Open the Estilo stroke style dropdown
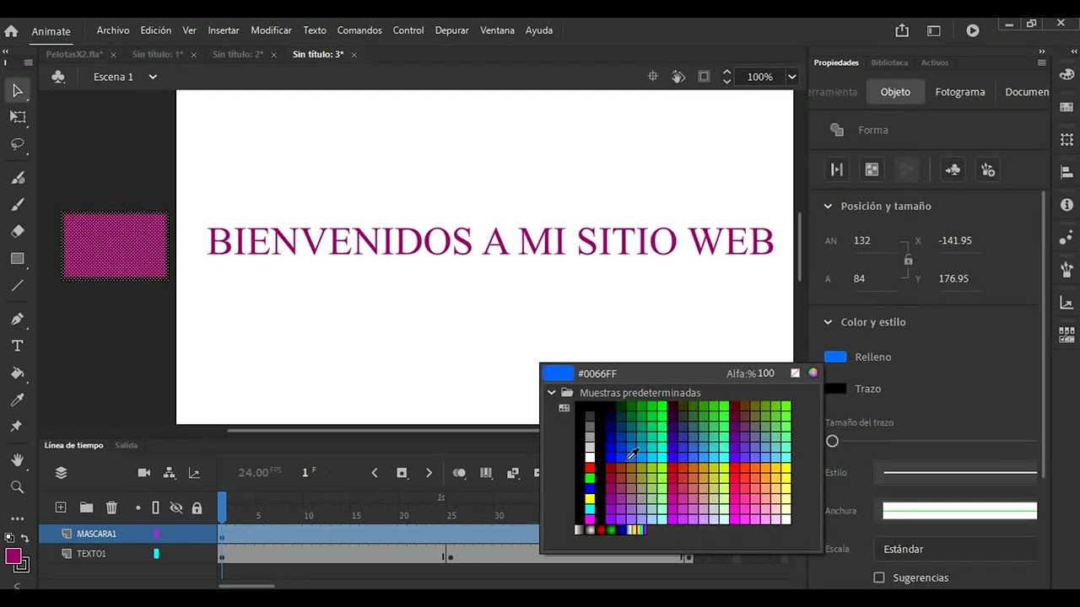This screenshot has height=607, width=1080. [x=955, y=472]
